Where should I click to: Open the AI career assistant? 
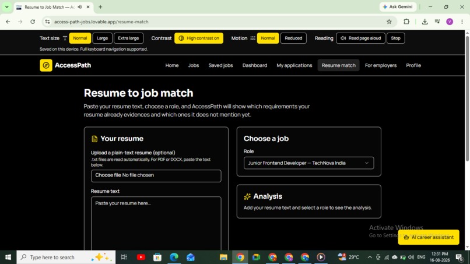pyautogui.click(x=429, y=237)
